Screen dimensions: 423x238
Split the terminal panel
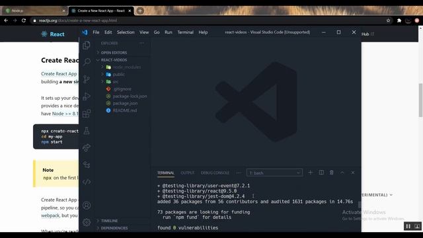coord(321,173)
